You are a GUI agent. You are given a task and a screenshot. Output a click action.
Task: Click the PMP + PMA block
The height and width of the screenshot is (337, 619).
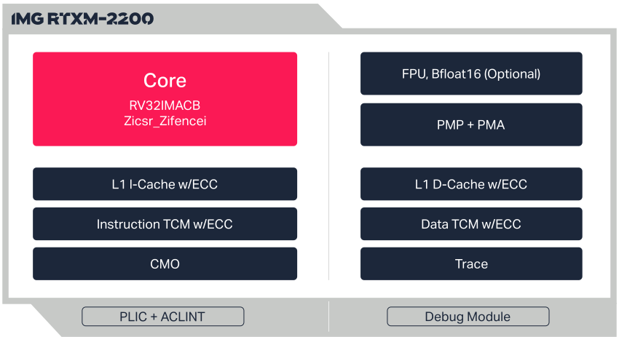coord(471,124)
